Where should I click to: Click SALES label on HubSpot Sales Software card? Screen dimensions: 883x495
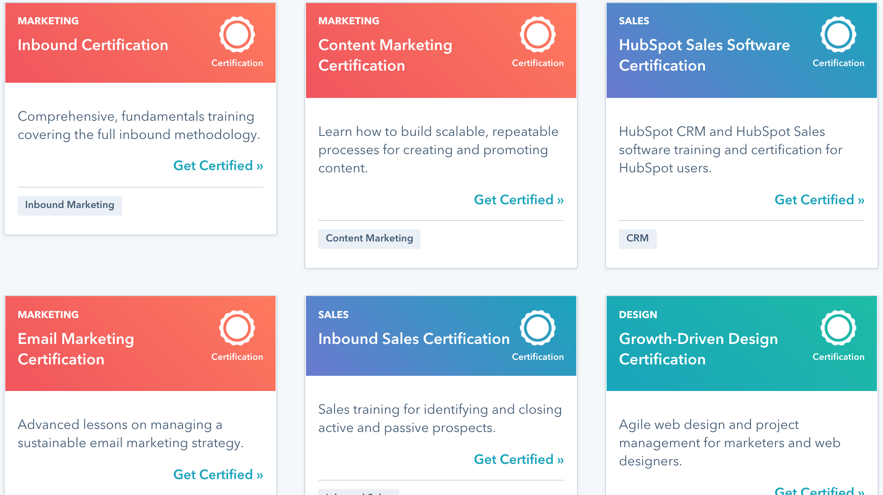(634, 21)
